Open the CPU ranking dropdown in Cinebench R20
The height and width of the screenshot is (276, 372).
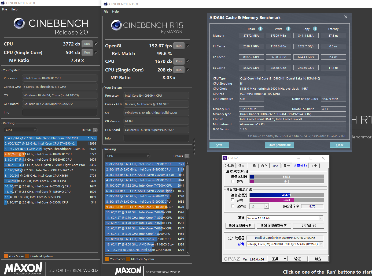pos(21,130)
